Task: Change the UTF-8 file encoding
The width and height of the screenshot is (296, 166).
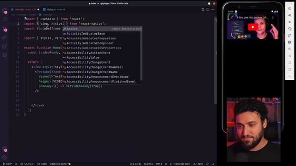Action: [159, 164]
